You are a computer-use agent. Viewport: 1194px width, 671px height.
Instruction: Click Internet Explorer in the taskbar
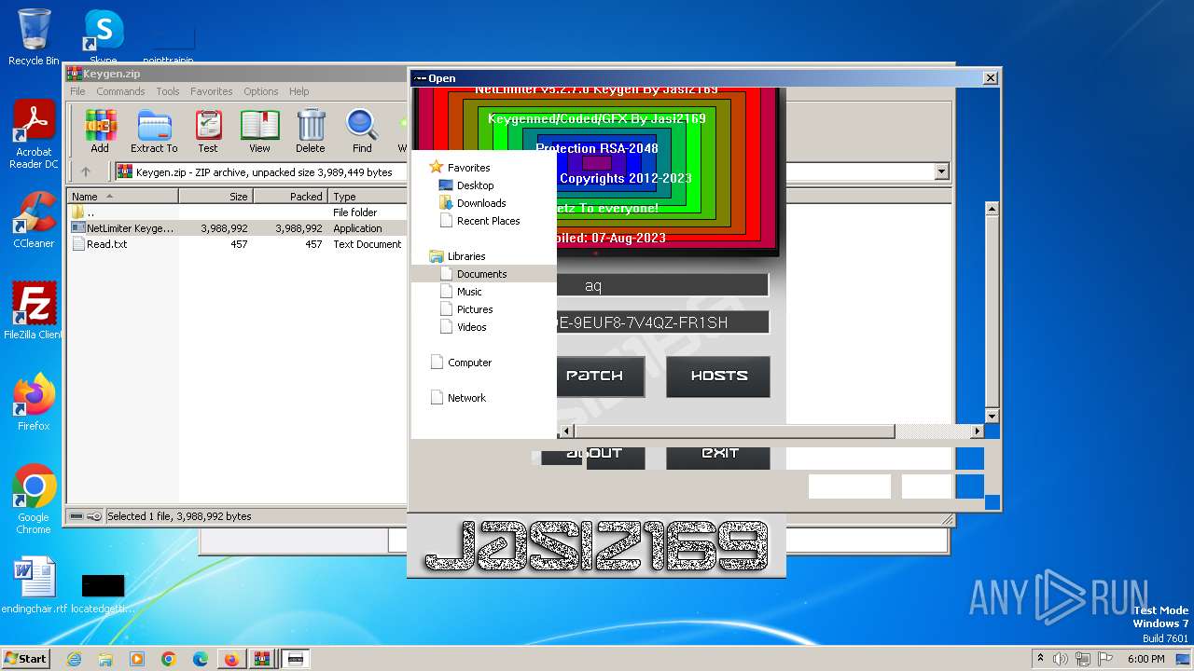tap(74, 659)
